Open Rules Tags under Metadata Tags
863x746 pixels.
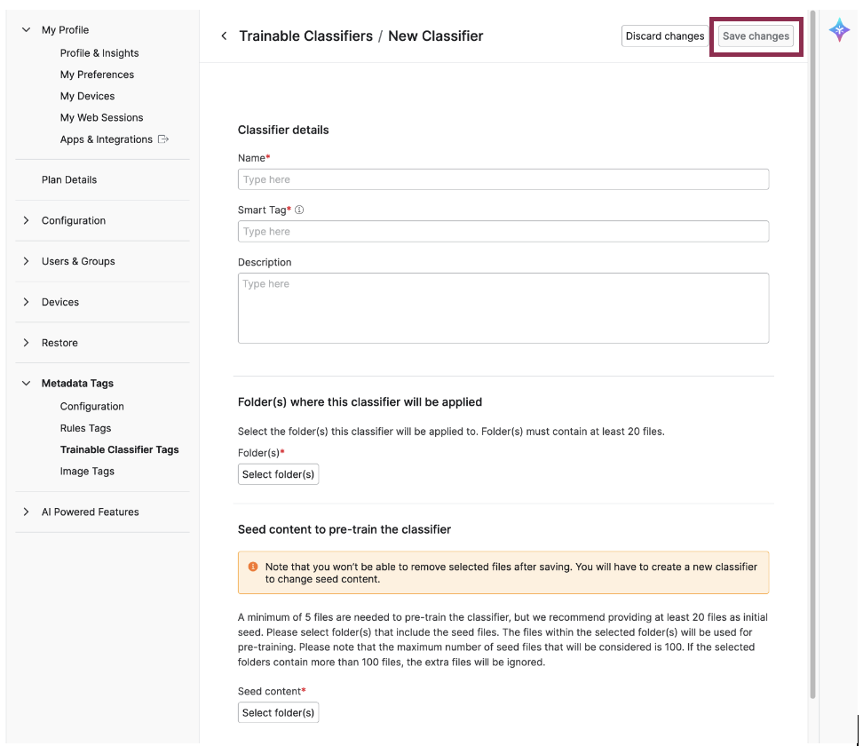tap(85, 427)
